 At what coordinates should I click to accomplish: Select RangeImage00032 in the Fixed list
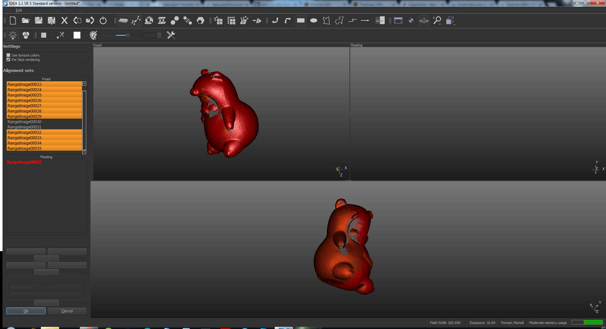coord(44,132)
